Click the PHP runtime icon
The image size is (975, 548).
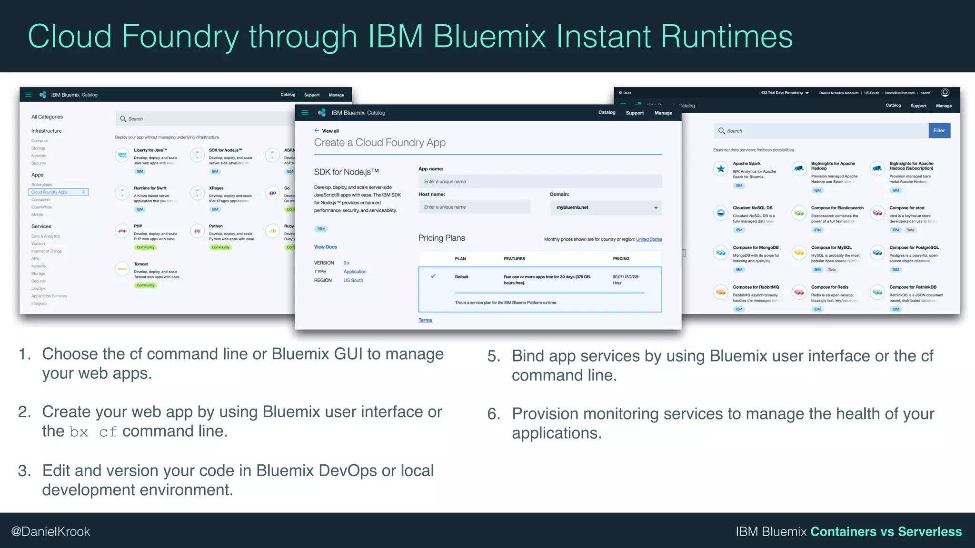122,231
